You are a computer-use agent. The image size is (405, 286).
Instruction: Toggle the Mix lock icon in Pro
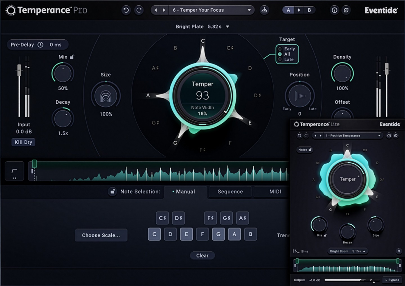[72, 57]
